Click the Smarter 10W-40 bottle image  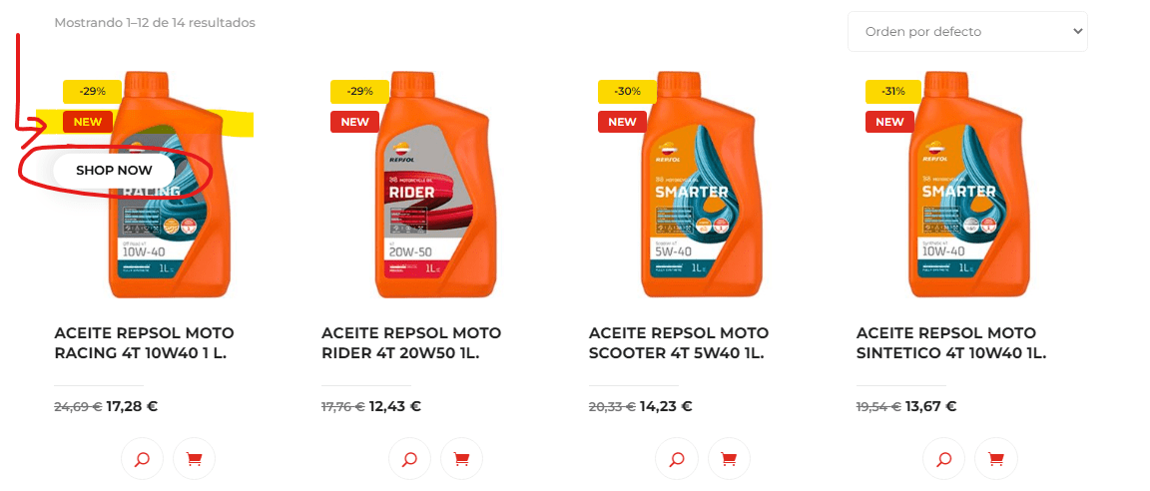pos(966,185)
